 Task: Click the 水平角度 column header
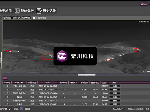point(84,83)
